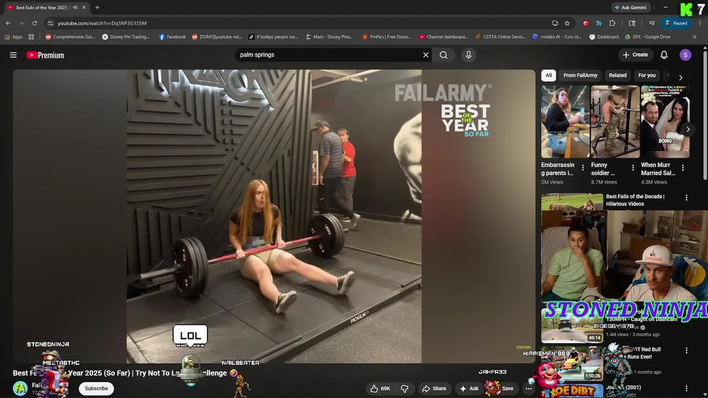
Task: Run search with the magnifier button
Action: (x=444, y=55)
